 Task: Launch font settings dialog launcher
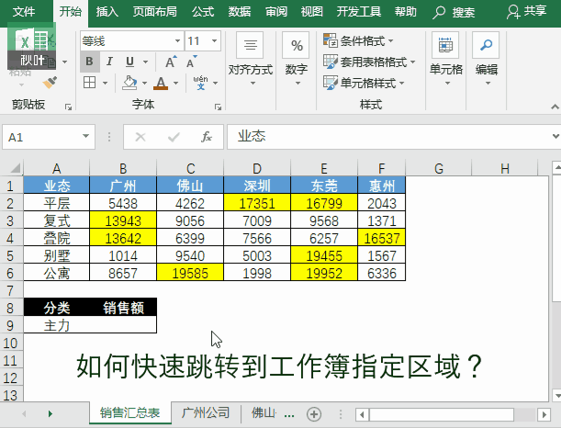[218, 107]
